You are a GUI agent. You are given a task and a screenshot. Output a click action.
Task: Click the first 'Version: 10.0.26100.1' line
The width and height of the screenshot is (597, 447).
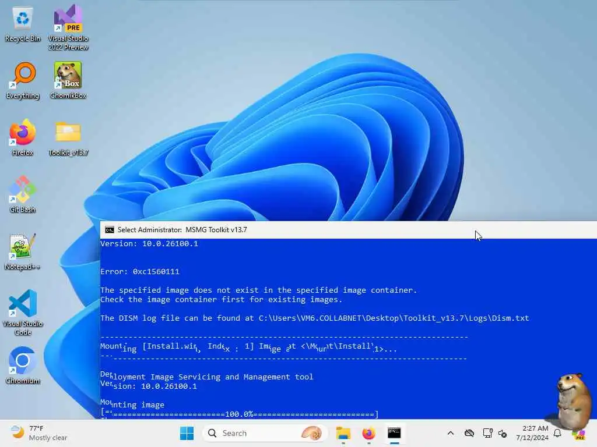coord(149,244)
